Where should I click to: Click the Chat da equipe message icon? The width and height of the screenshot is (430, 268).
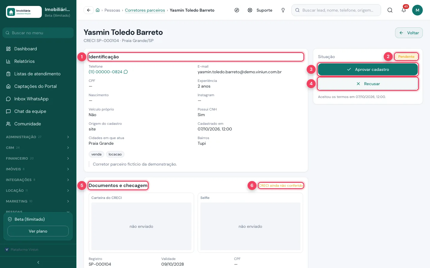[8, 111]
